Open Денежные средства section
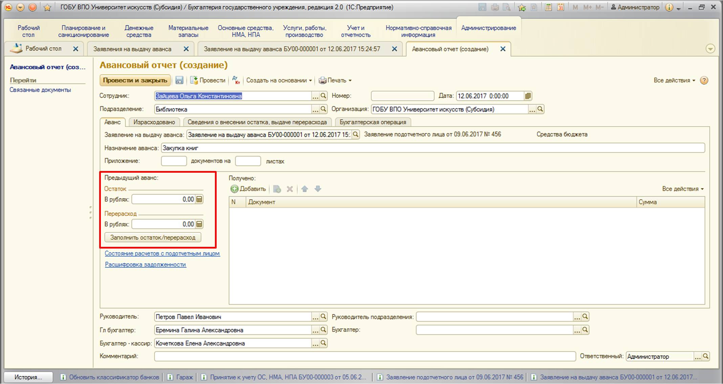Viewport: 723px width, 384px height. pos(139,31)
